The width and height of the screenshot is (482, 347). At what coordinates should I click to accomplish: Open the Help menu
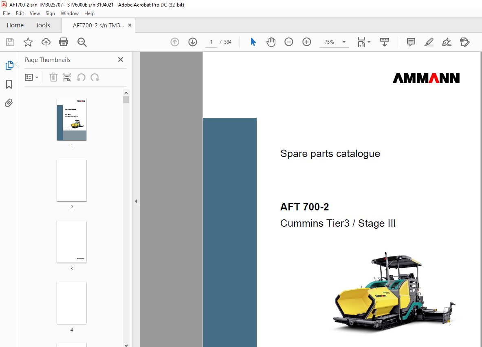pos(89,13)
